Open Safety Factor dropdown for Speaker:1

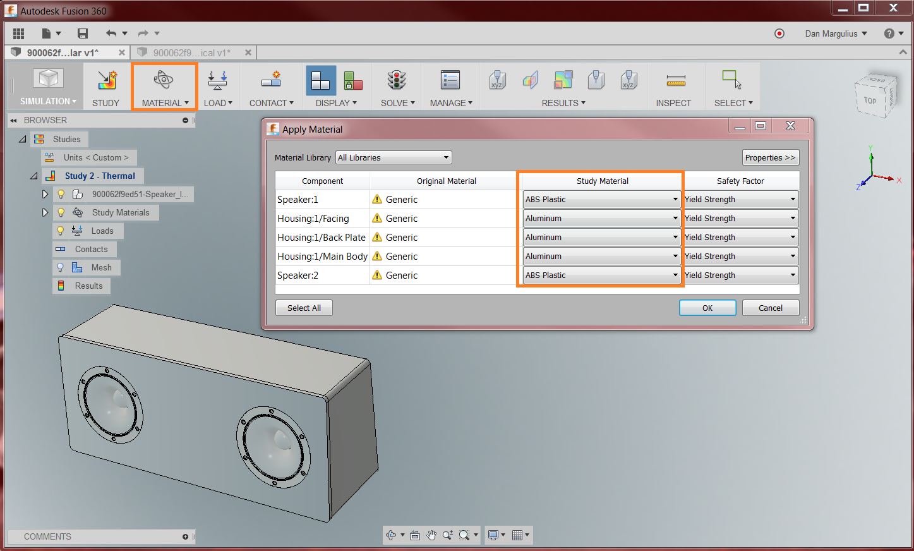coord(741,199)
